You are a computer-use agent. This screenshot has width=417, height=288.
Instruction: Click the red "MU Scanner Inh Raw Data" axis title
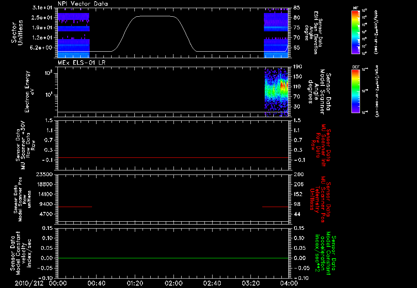(321, 145)
